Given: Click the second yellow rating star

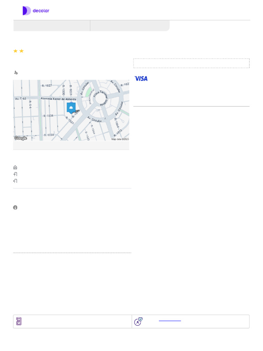Looking at the screenshot, I should coord(22,51).
